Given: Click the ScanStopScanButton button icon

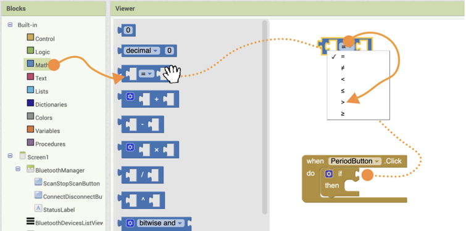Looking at the screenshot, I should 38,182.
